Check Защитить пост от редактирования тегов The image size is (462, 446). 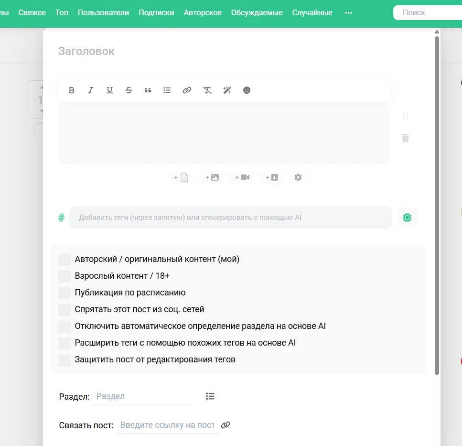pyautogui.click(x=64, y=360)
